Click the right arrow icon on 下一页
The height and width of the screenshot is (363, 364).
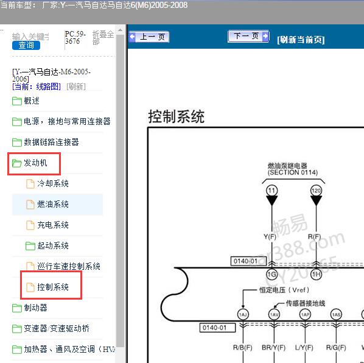tap(265, 36)
